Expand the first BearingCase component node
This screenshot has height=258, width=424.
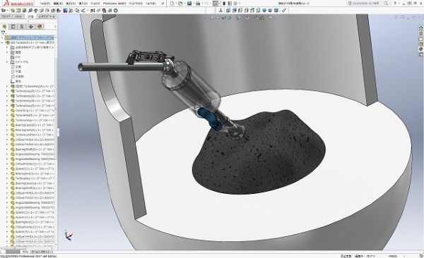tap(7, 125)
